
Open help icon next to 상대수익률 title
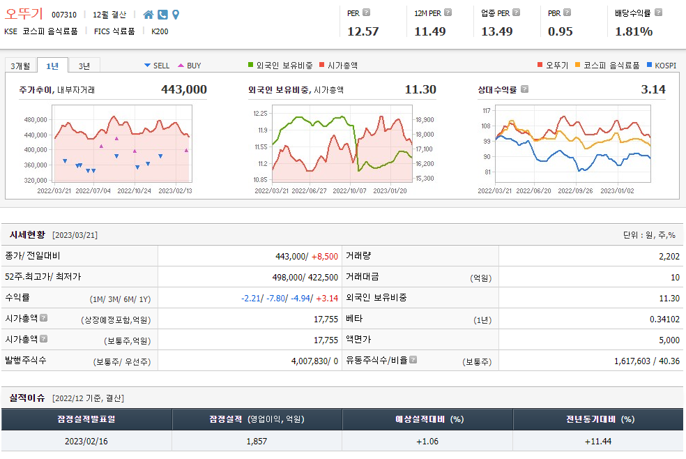point(525,89)
